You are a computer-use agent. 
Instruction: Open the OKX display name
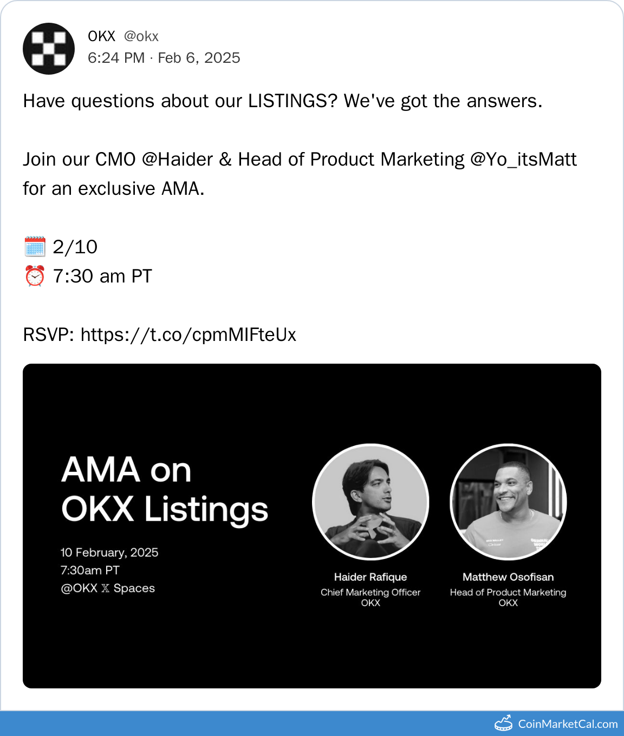101,36
